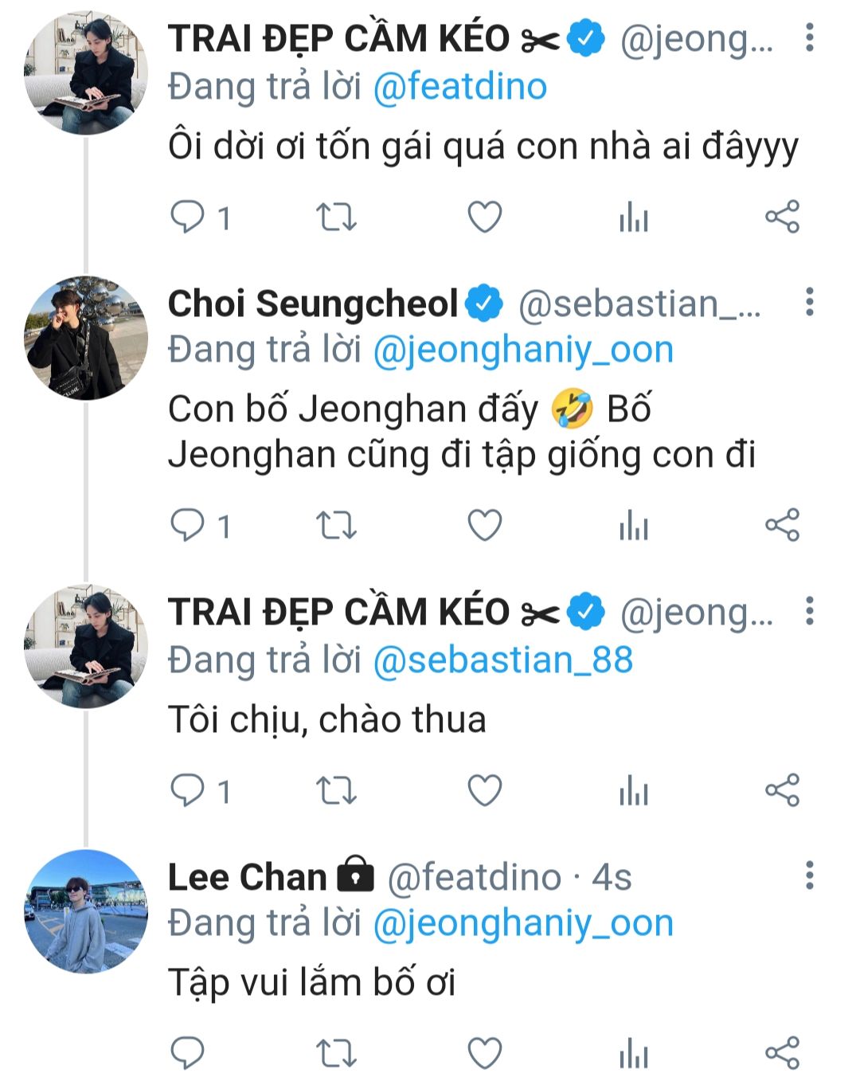
Task: Toggle like on 'Tôi chịu, chào thua'
Action: click(484, 791)
